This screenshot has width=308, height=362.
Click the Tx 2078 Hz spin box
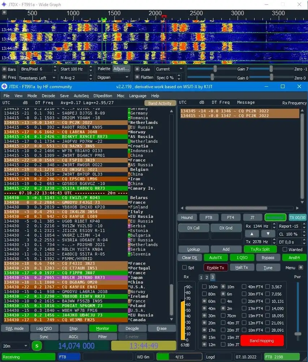[x=260, y=242]
